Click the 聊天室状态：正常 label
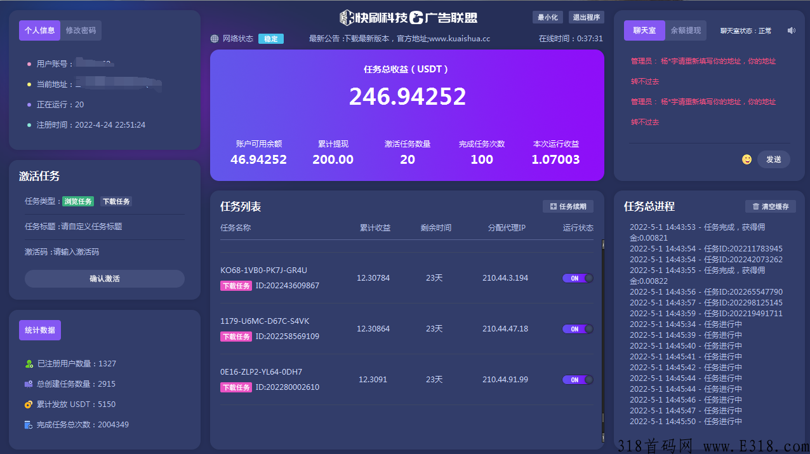 click(x=746, y=30)
